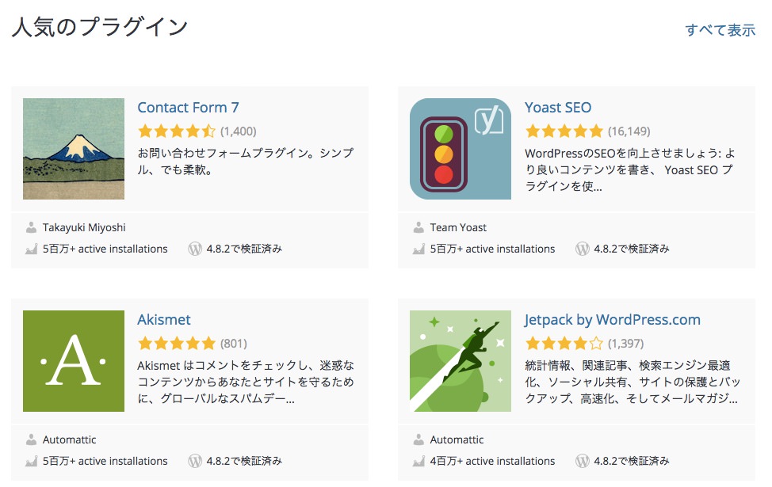Click the installs chart icon for Contact Form 7
Screen dimensions: 772x487
[31, 249]
